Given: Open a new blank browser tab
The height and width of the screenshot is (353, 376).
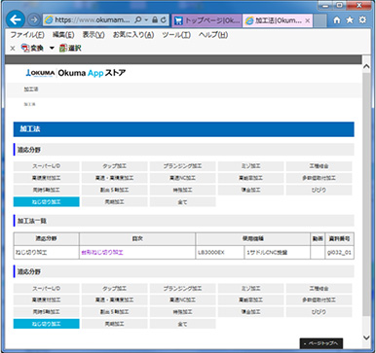Looking at the screenshot, I should [x=320, y=20].
